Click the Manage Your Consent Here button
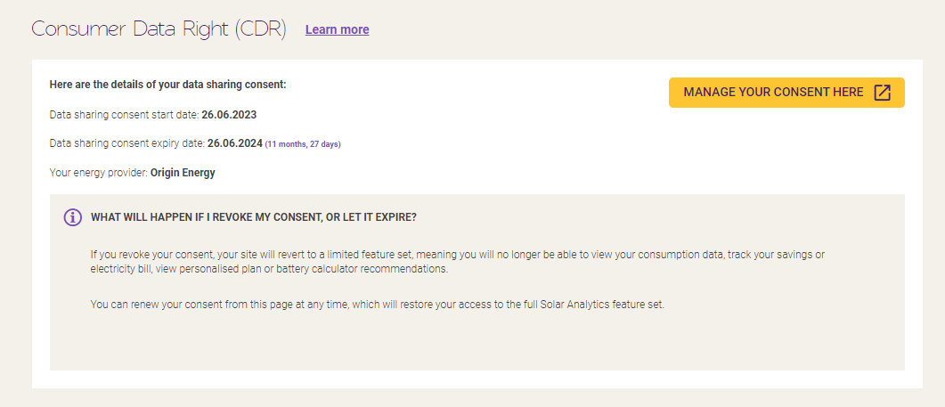This screenshot has width=945, height=407. (772, 93)
